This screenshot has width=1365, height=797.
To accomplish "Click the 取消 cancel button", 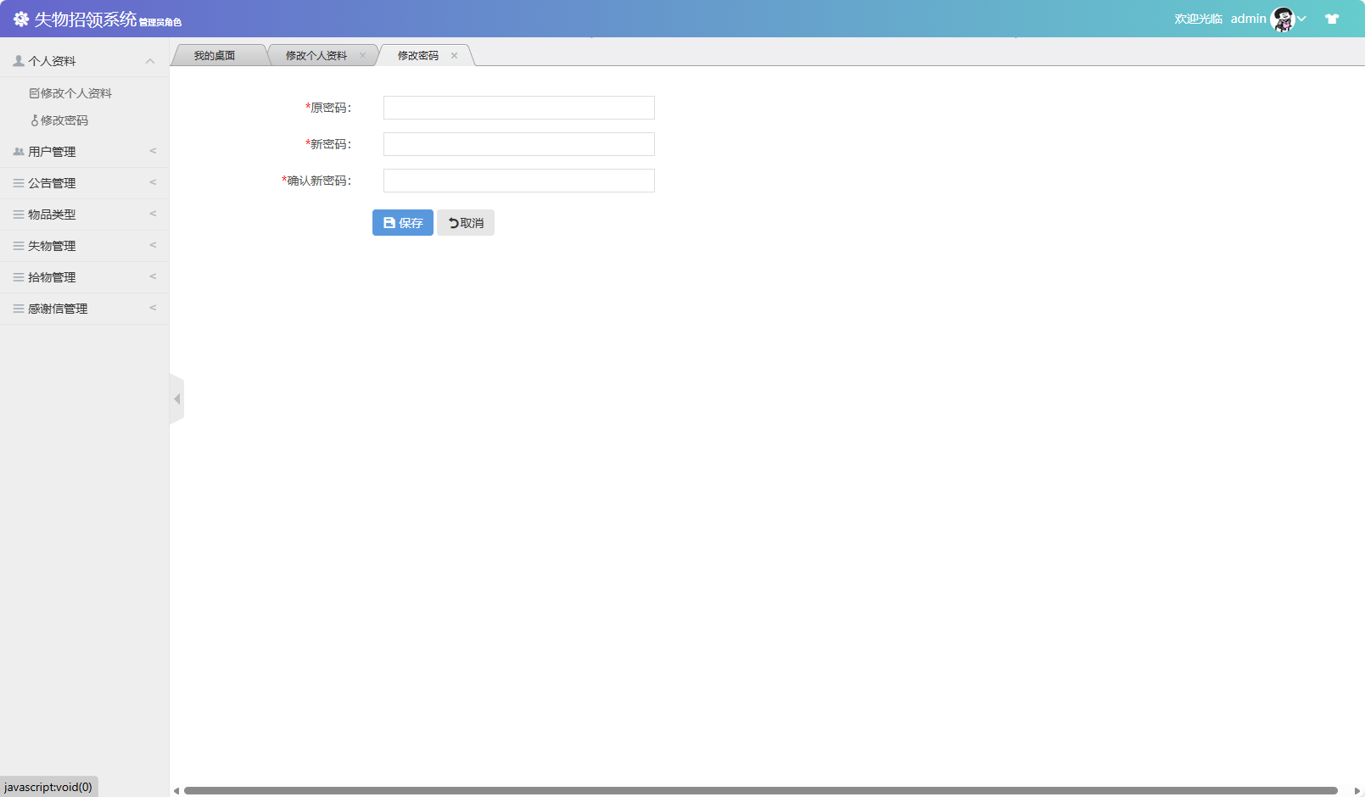I will coord(466,223).
